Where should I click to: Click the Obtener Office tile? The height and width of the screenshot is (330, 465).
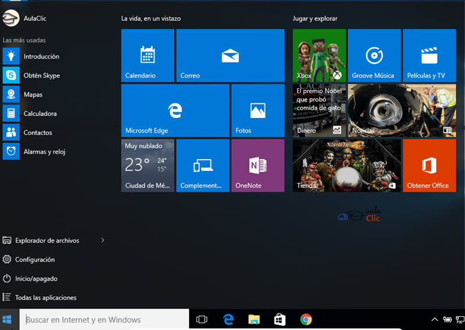pyautogui.click(x=430, y=166)
